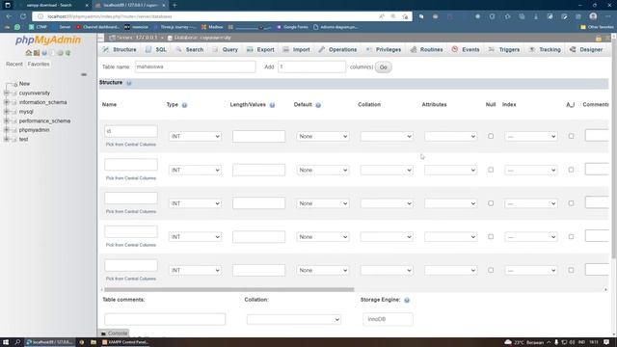The width and height of the screenshot is (617, 347).
Task: Click the horizontal scrollbar below the columns
Action: tap(229, 289)
